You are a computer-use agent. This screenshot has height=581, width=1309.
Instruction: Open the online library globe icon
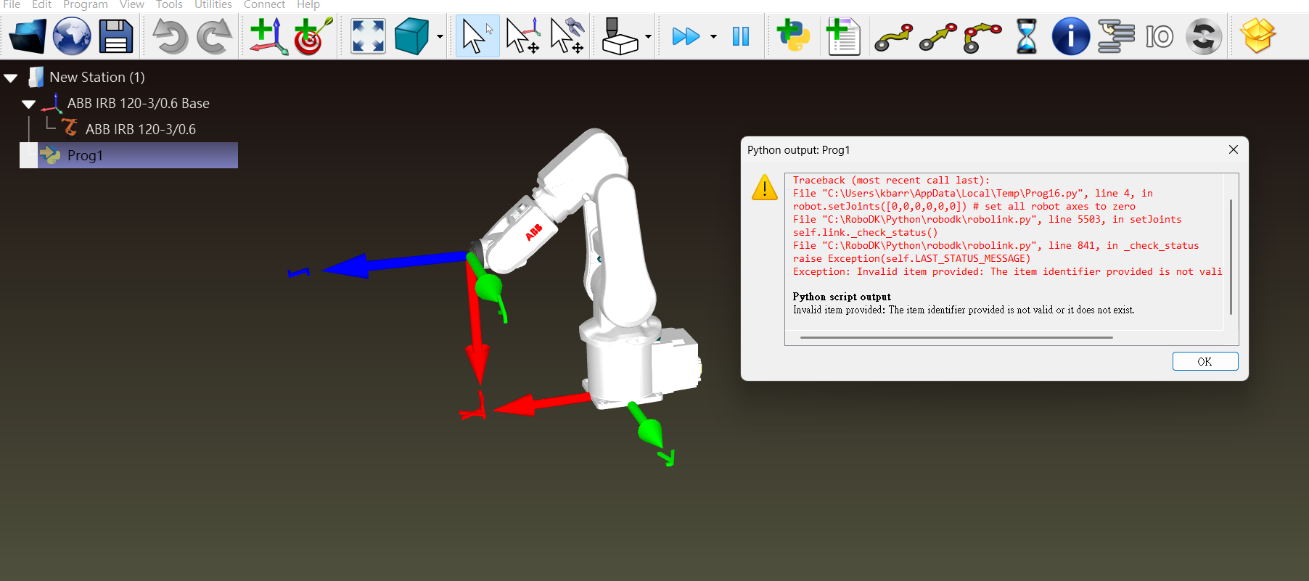72,36
